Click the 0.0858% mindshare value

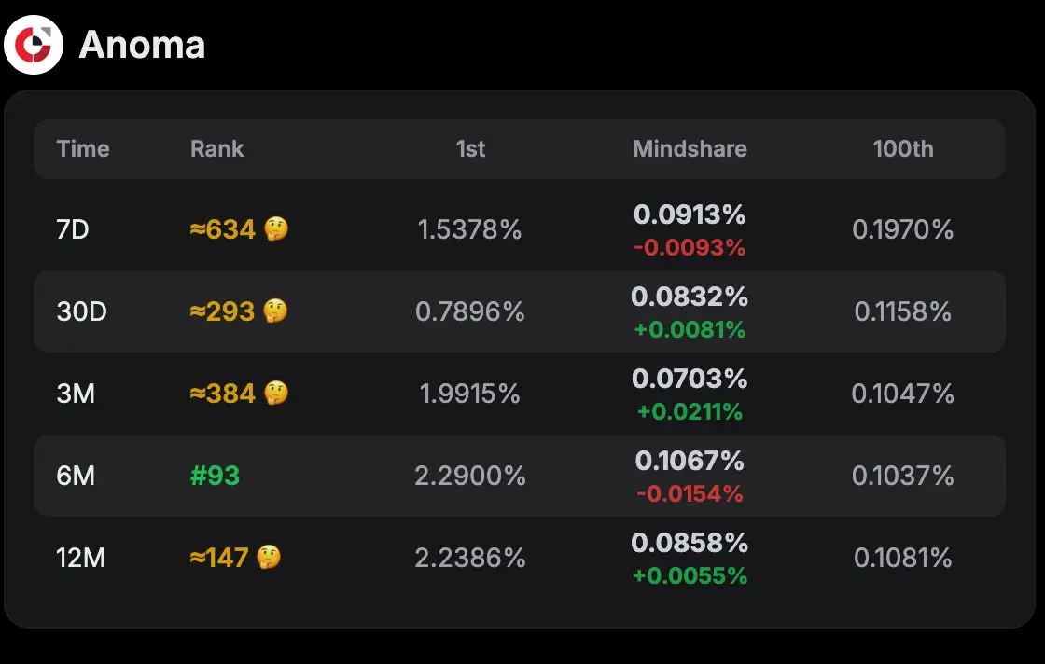(690, 542)
